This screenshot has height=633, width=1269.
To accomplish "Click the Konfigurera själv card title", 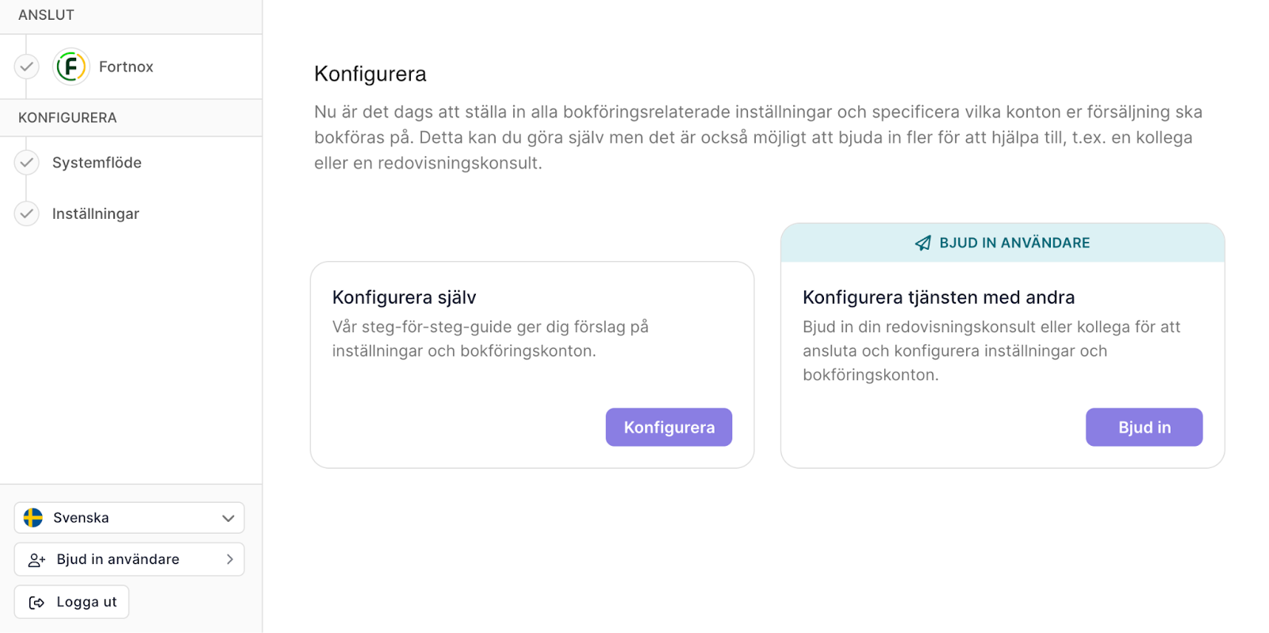I will click(404, 297).
